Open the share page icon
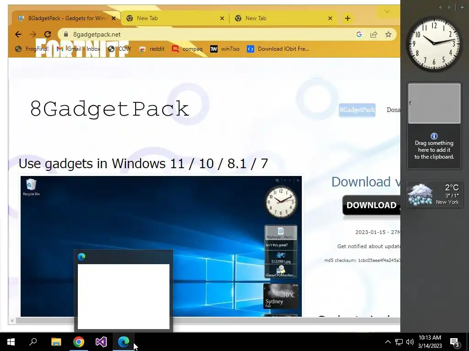469x351 pixels. 374,34
